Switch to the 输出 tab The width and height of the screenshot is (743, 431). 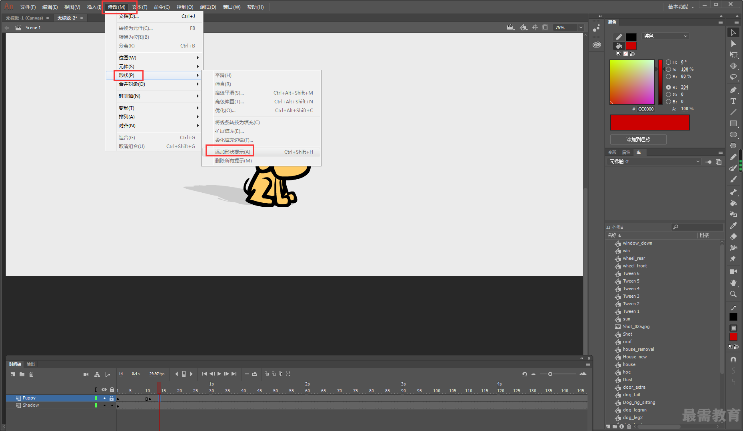(31, 364)
